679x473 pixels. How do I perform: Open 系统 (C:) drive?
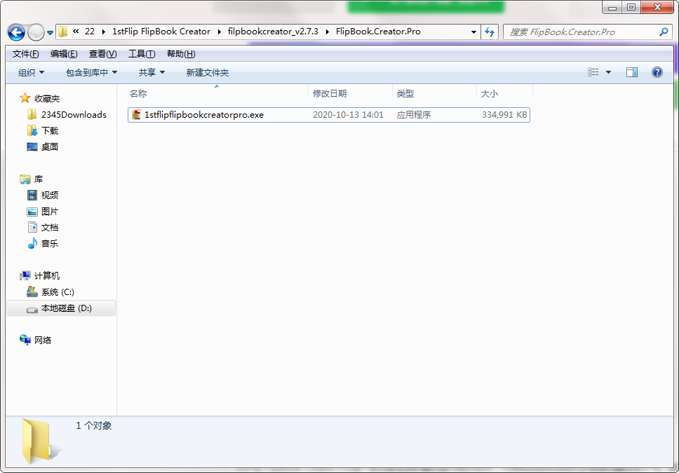click(x=55, y=292)
